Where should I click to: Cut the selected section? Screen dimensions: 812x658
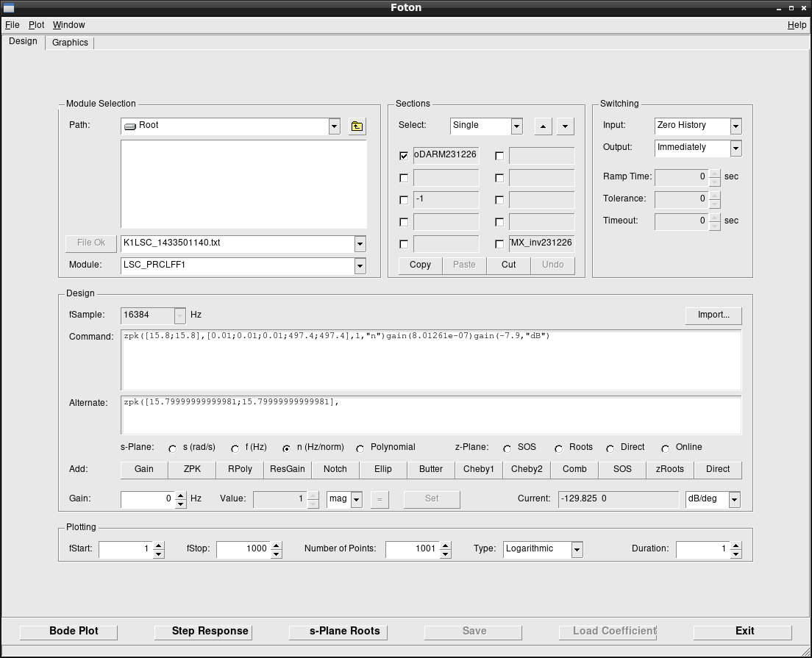(508, 265)
